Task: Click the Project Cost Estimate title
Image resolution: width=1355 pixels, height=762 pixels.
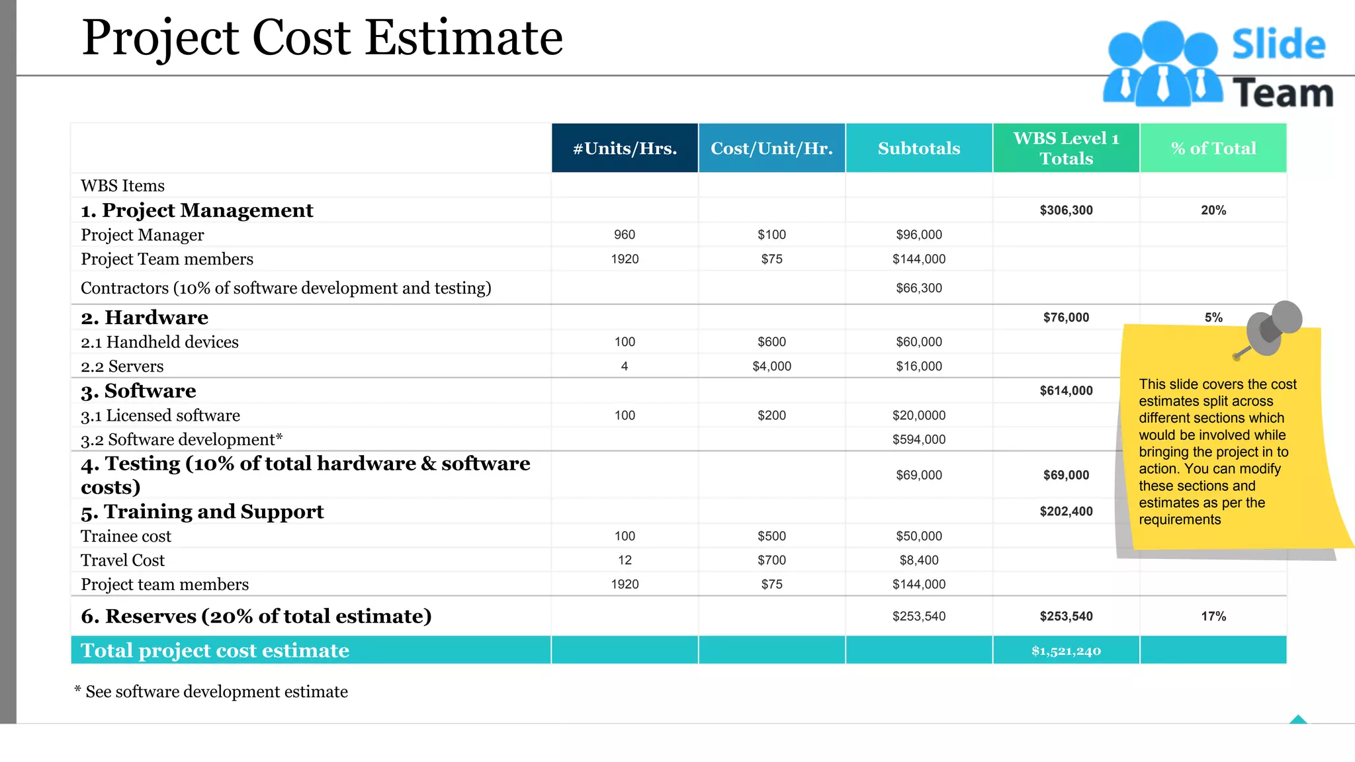Action: point(322,37)
